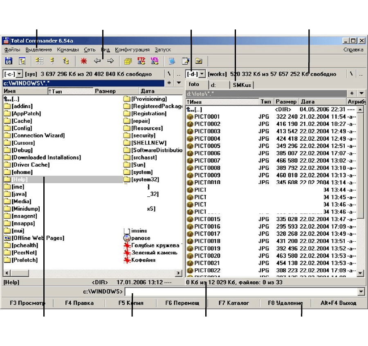This screenshot has height=346, width=368.
Task: Select the [Downloaded Installations] folder
Action: pyautogui.click(x=43, y=157)
